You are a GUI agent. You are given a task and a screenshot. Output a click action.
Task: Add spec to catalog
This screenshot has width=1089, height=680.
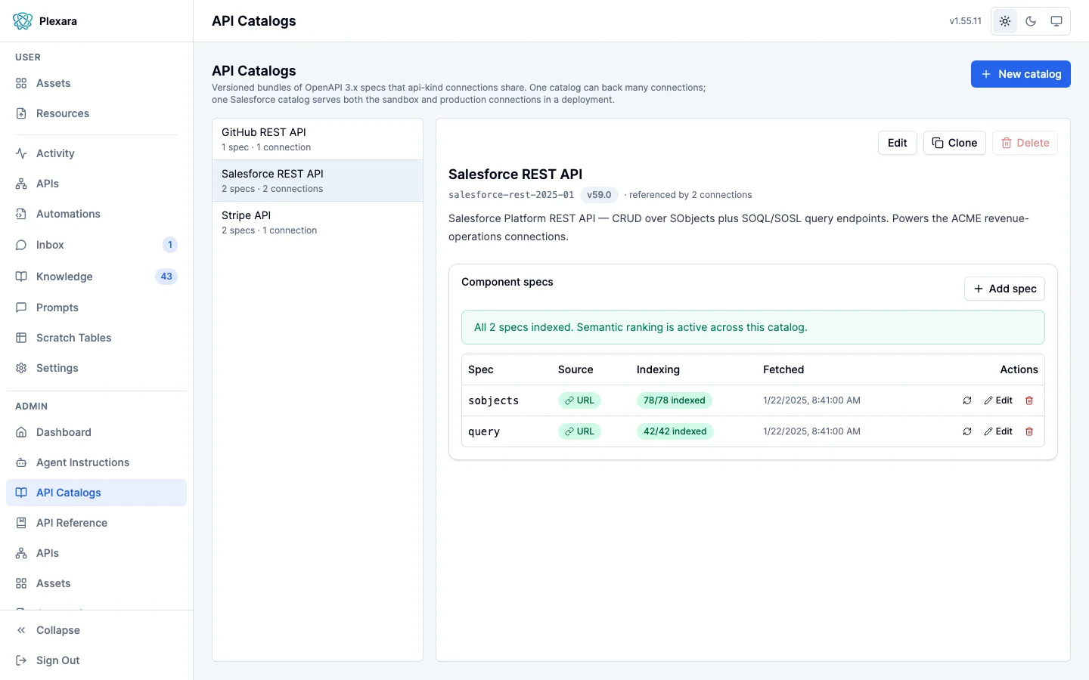[1004, 289]
